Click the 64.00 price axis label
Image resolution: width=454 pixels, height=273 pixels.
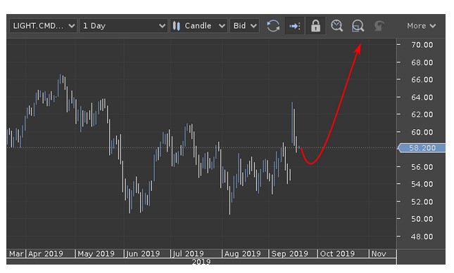(x=422, y=98)
